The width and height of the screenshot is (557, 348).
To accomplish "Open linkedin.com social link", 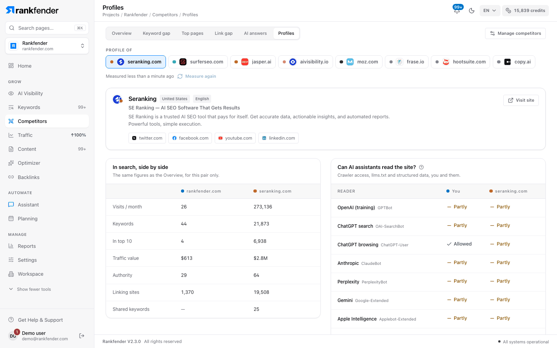I will point(278,138).
